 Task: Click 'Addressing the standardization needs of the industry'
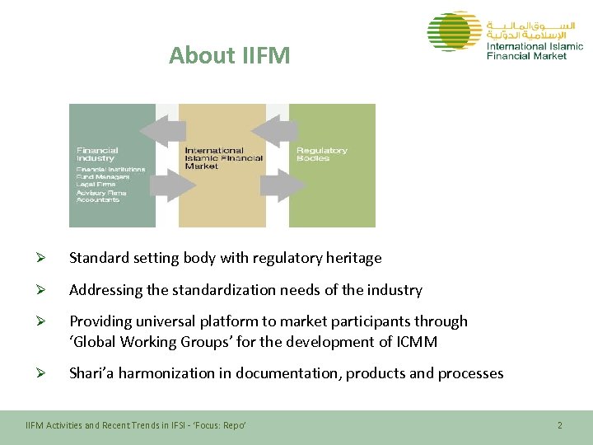click(x=245, y=290)
